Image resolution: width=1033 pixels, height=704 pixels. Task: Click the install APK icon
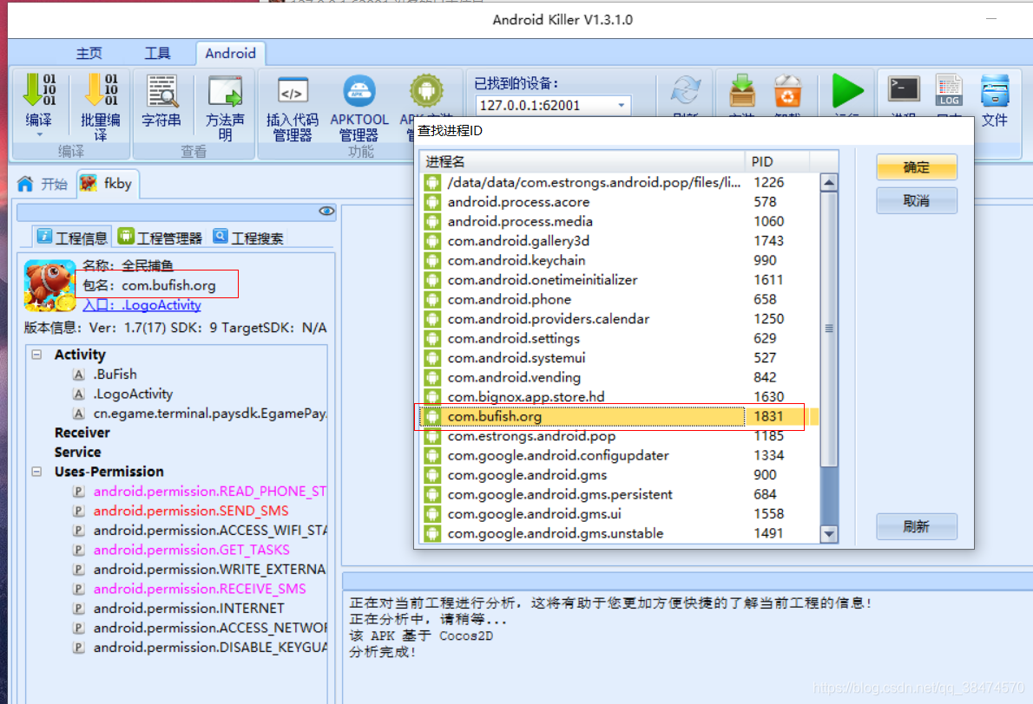click(x=742, y=90)
